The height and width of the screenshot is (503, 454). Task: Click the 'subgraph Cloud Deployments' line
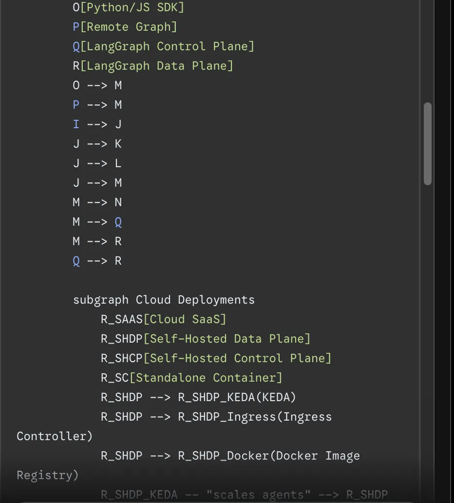(164, 300)
